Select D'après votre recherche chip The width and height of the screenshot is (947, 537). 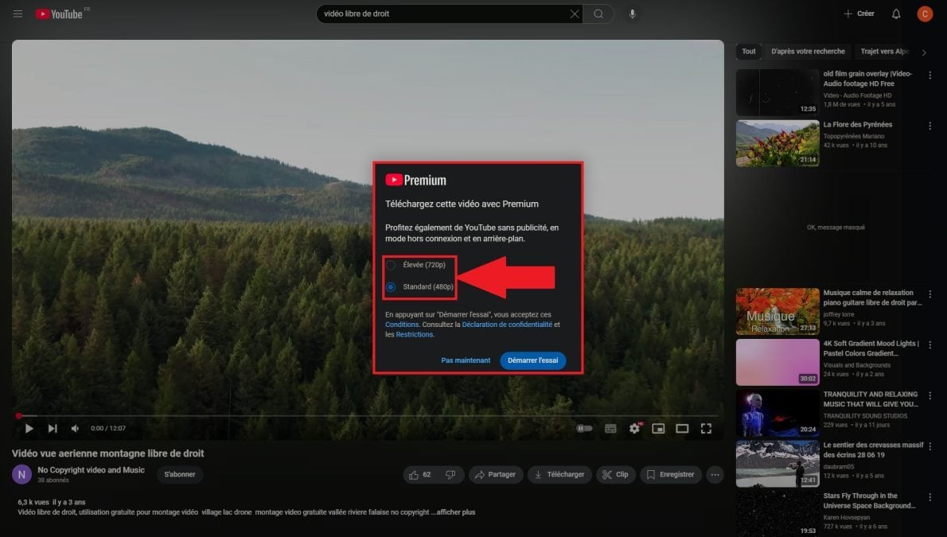(808, 52)
